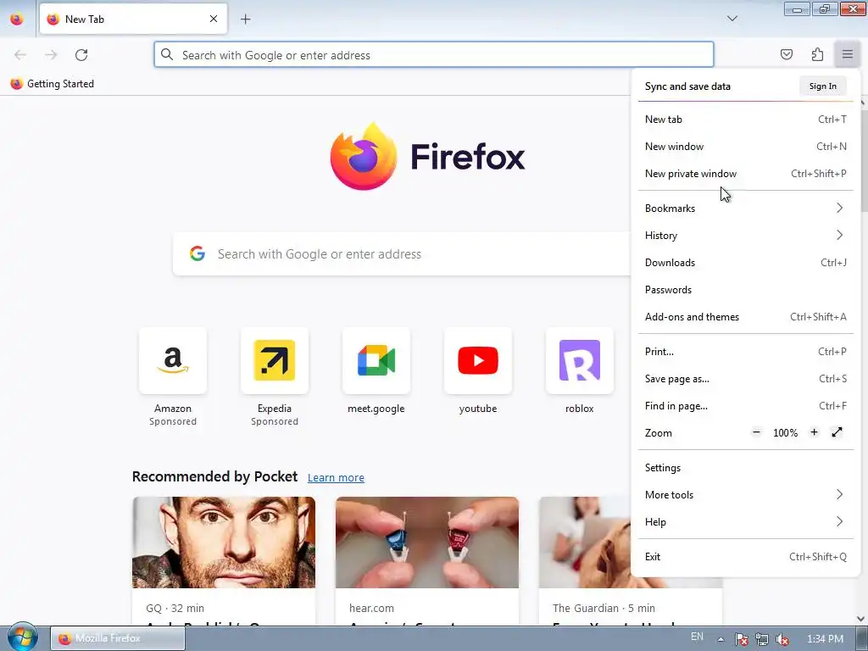Screen dimensions: 868x651
Task: Open Settings from the menu
Action: click(x=746, y=468)
